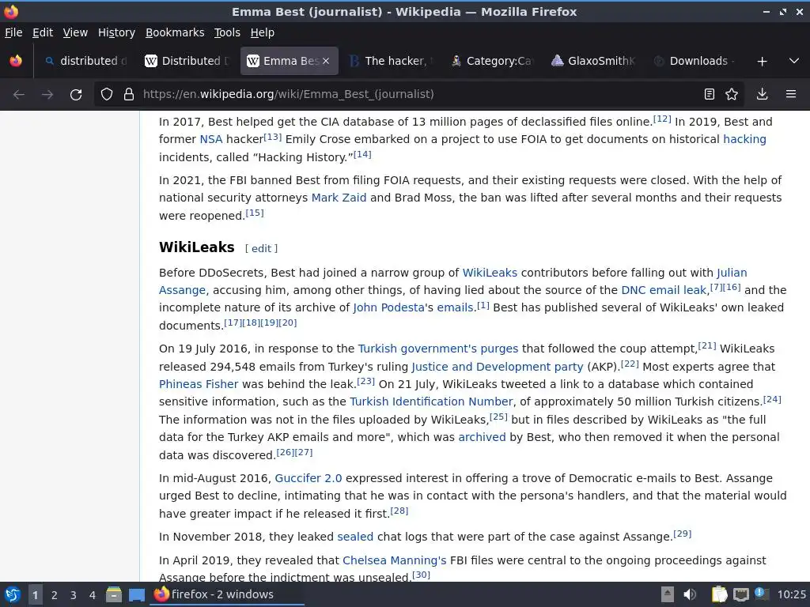Show desktop via blue taskbar icon
The width and height of the screenshot is (810, 607).
137,595
